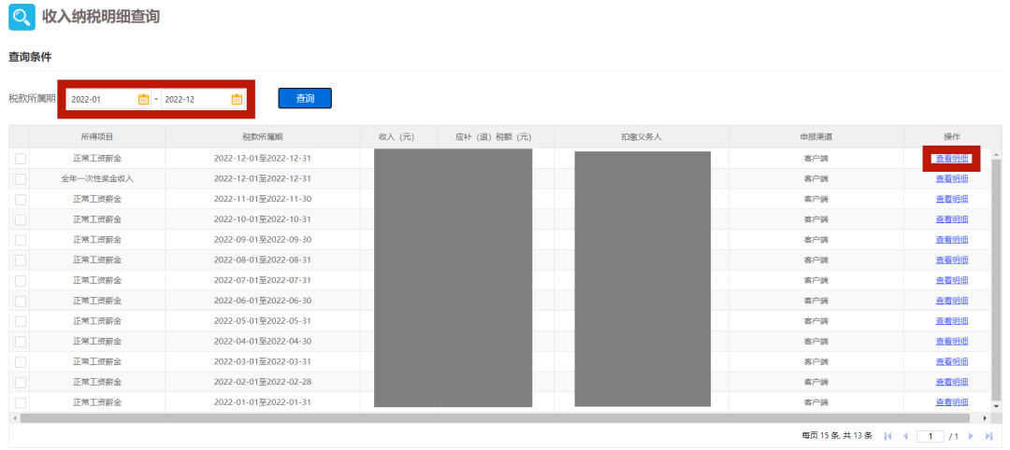The height and width of the screenshot is (450, 1010).
Task: Jump to last page pagination icon
Action: (988, 436)
